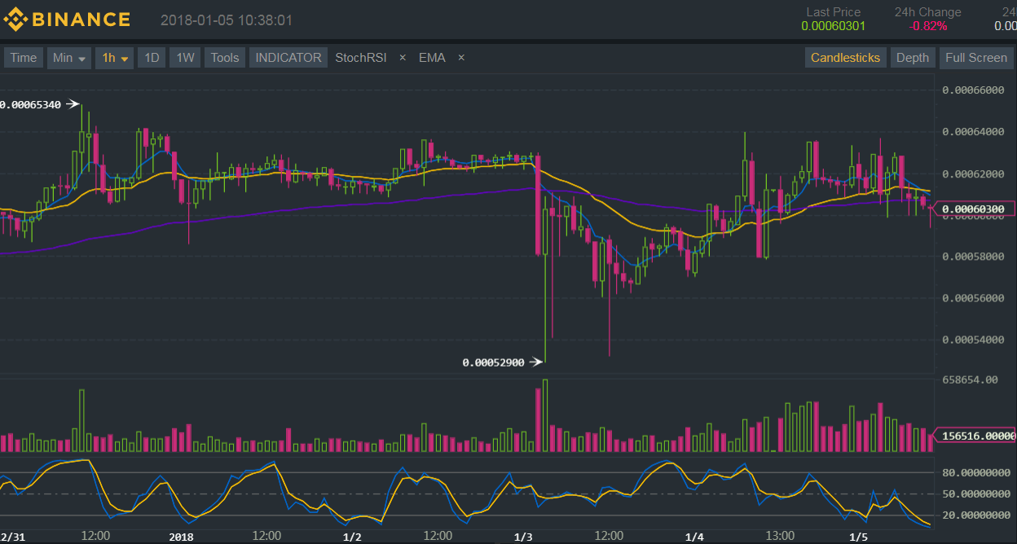Select the EMA indicator label

432,58
